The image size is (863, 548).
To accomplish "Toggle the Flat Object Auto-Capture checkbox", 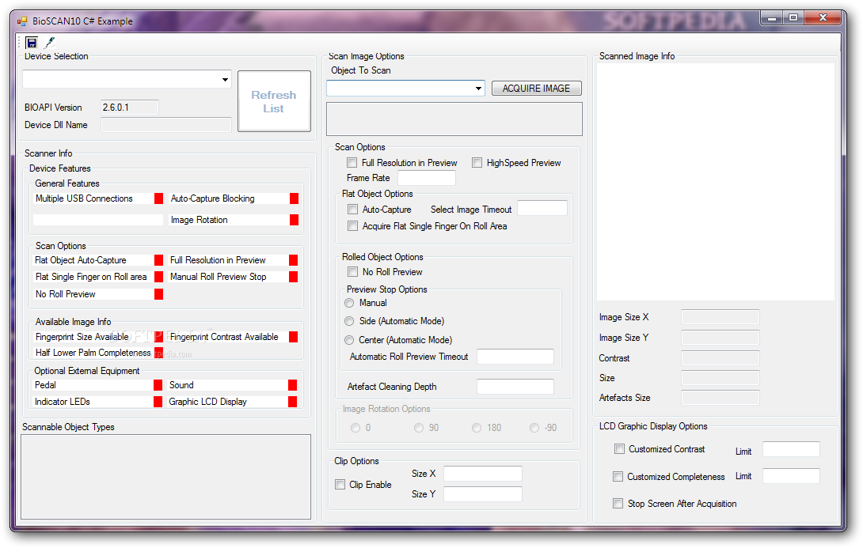I will pos(352,210).
